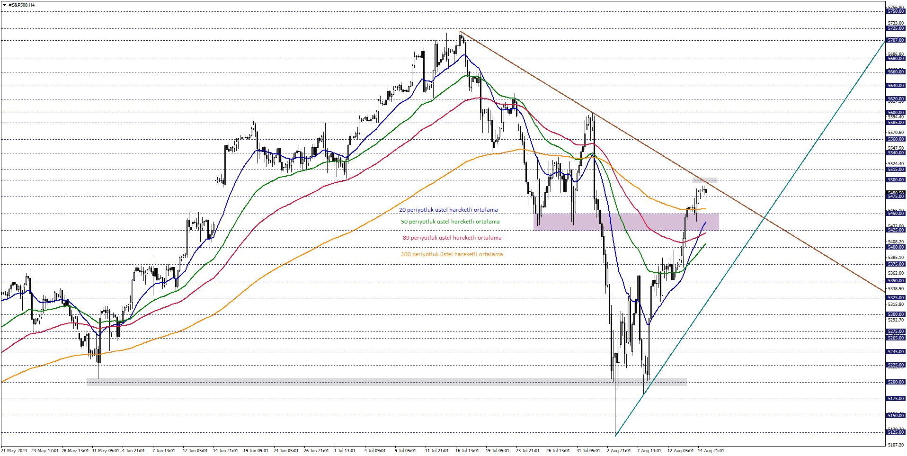This screenshot has width=907, height=456.
Task: Click the 5660.00 price level label
Action: [896, 72]
